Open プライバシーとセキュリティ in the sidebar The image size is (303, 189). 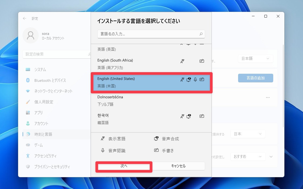pyautogui.click(x=56, y=167)
